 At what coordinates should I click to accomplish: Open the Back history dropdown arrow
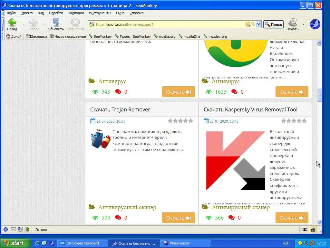[23, 24]
